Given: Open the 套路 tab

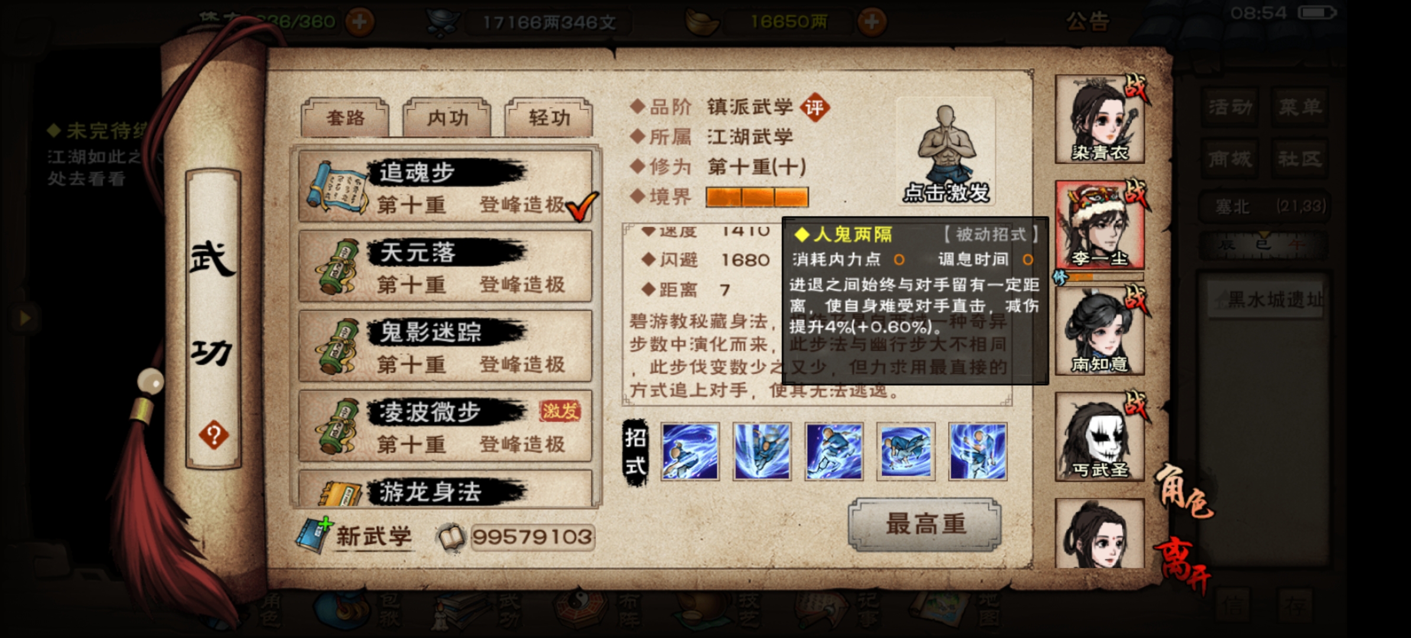Looking at the screenshot, I should tap(345, 118).
